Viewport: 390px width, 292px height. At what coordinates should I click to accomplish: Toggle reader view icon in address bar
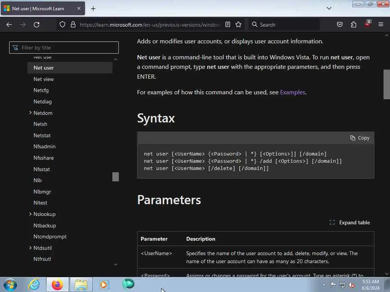point(228,24)
